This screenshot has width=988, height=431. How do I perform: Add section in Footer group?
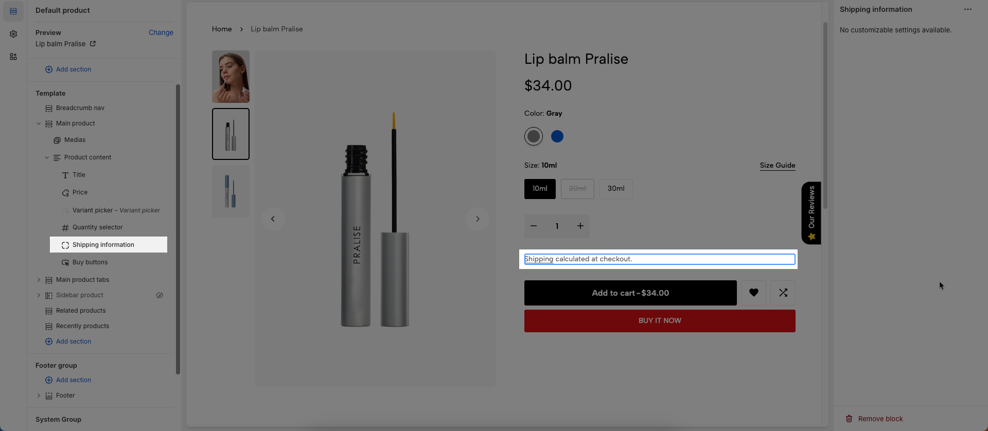[68, 380]
